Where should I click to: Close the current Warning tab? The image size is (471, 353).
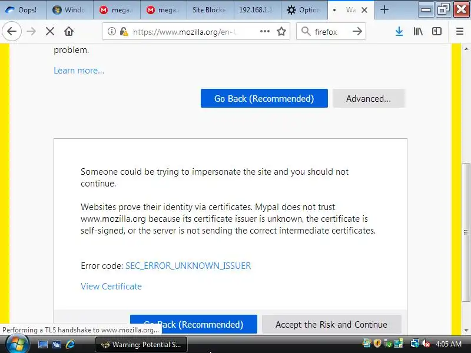coord(364,10)
